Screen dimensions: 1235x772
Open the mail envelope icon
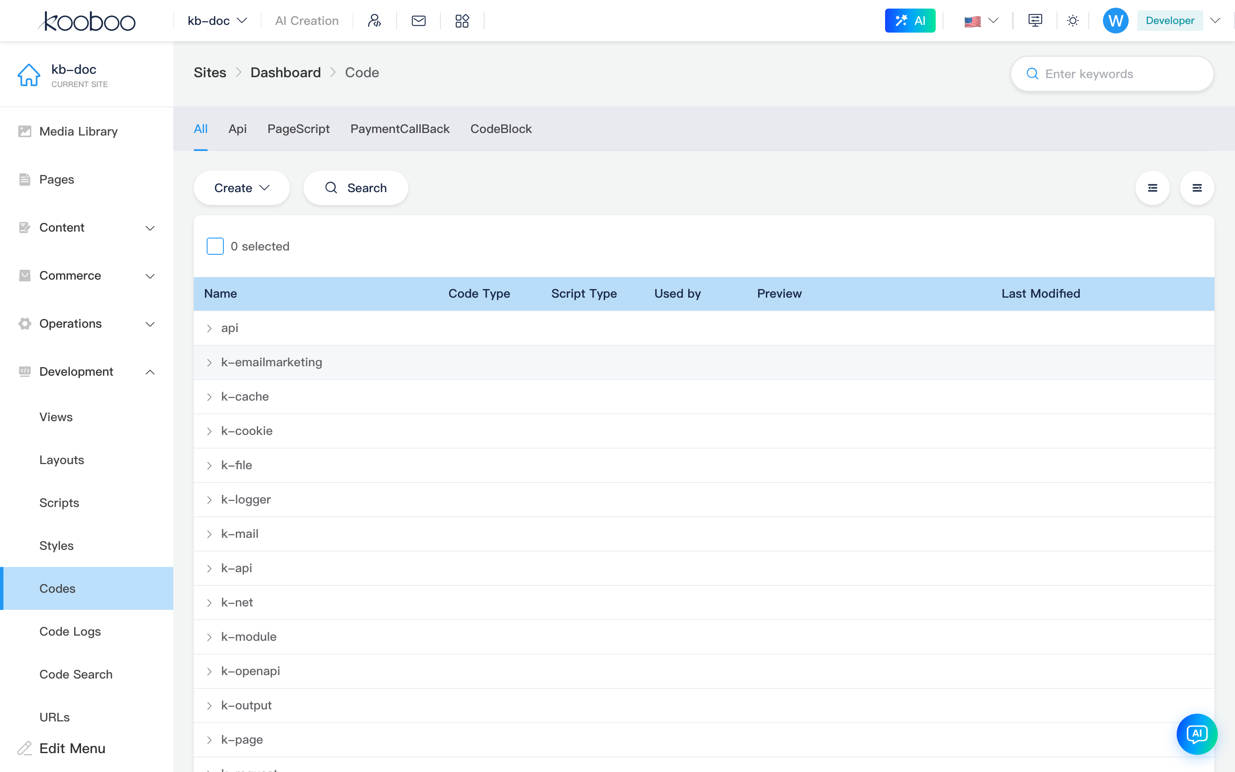419,21
